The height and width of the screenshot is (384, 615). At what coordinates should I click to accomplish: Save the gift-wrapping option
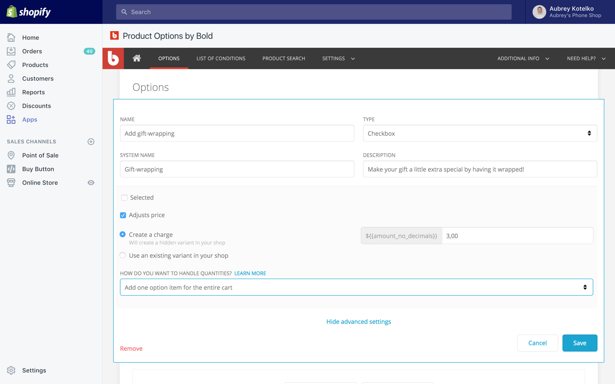[x=580, y=343]
